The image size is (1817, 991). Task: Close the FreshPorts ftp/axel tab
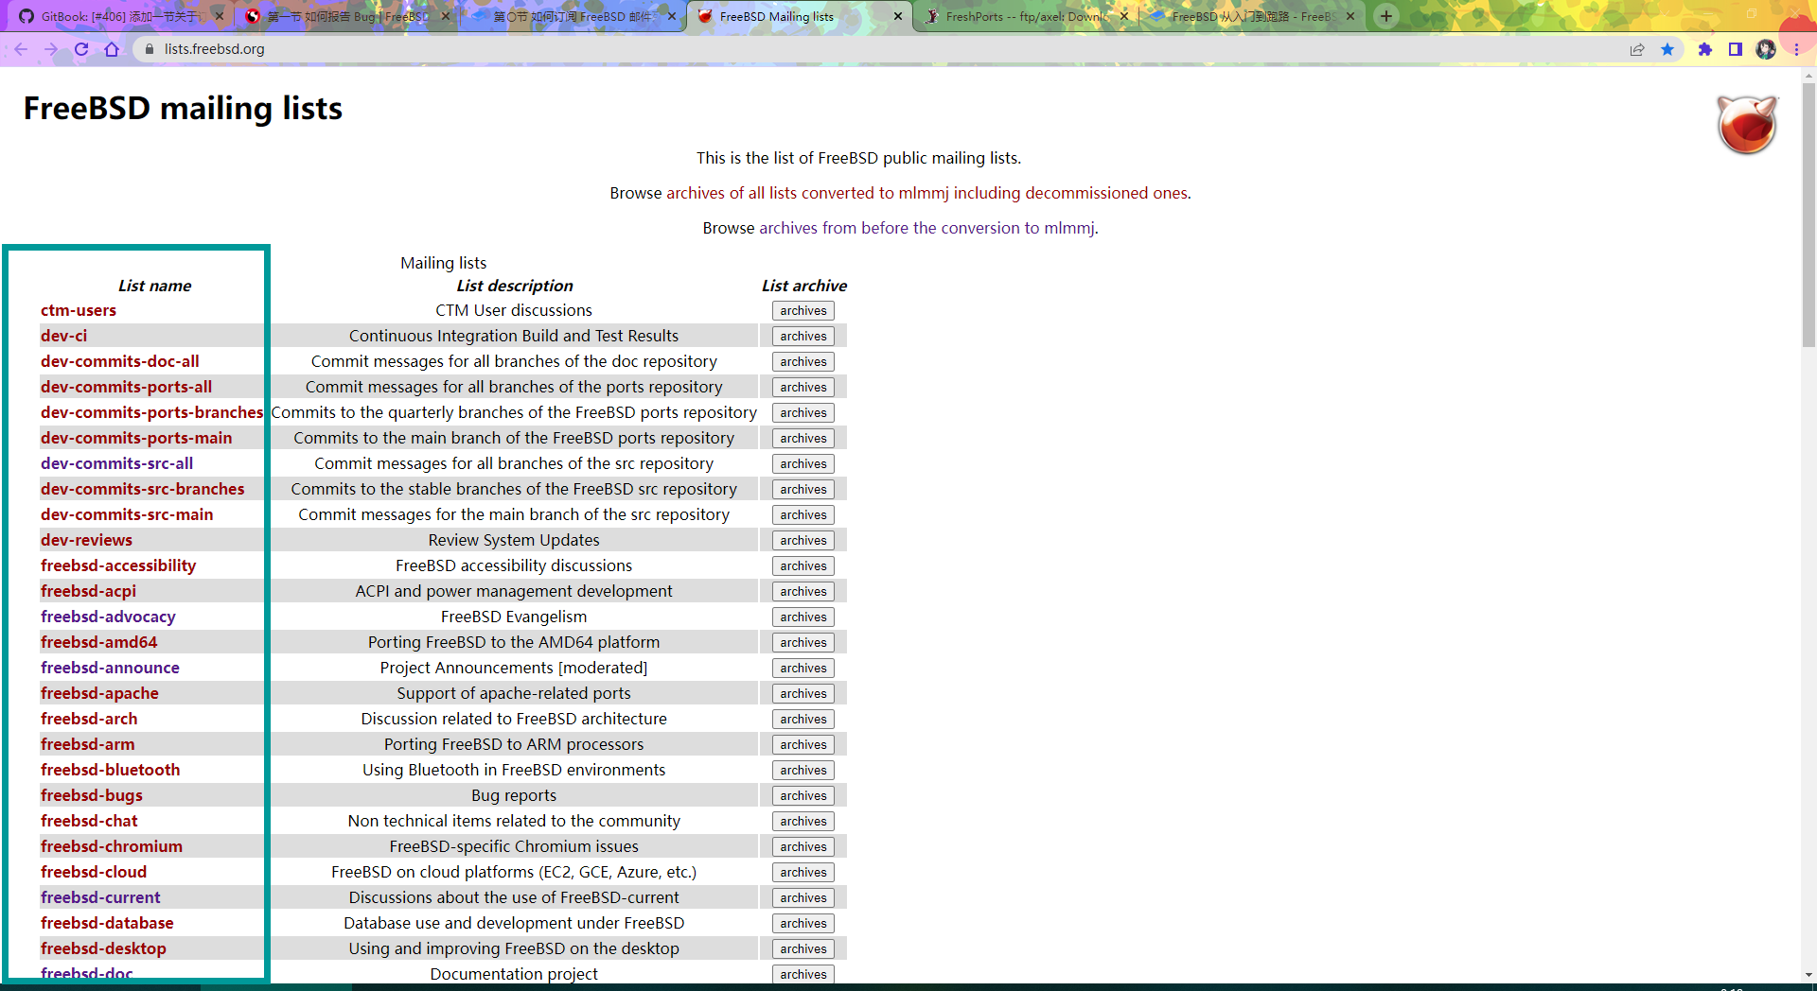click(1124, 16)
